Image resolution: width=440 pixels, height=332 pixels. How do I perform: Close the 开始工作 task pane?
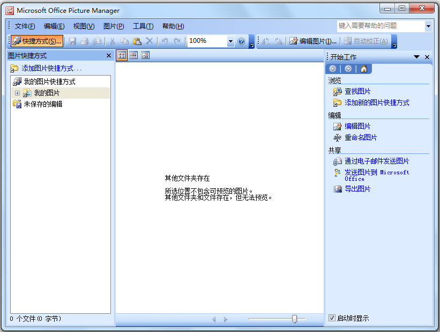pyautogui.click(x=427, y=57)
